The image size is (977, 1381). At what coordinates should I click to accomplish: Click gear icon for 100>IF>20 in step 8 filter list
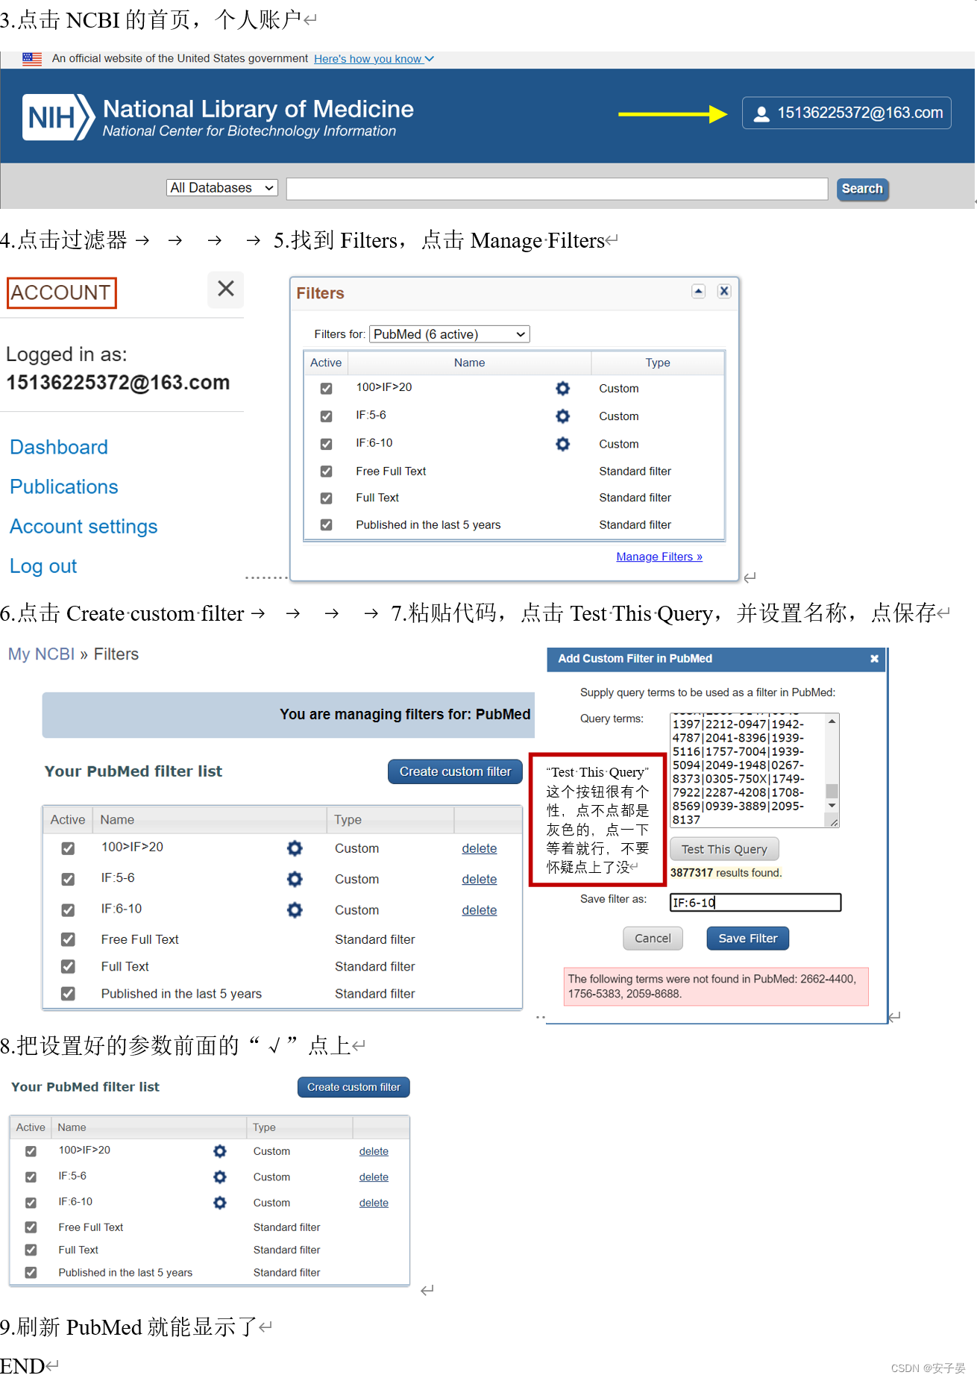click(219, 1151)
